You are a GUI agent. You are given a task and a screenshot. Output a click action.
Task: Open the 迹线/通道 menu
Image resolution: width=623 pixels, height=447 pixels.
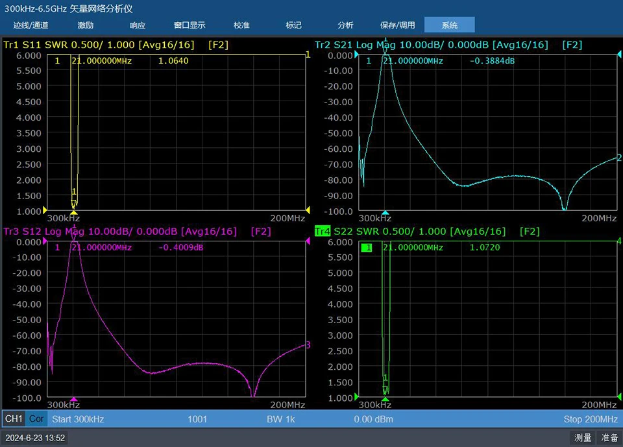(31, 25)
